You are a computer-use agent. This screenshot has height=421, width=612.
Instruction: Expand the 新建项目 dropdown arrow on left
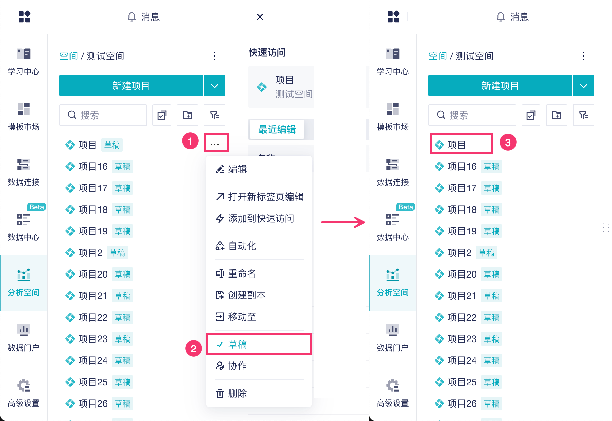215,86
